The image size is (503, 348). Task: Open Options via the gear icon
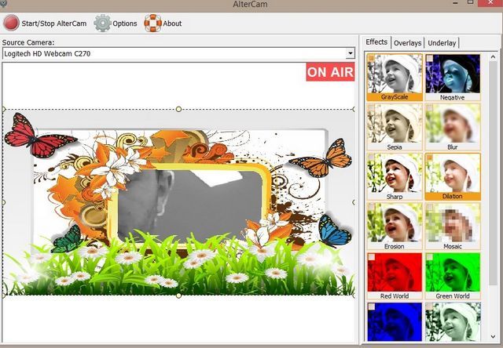point(102,23)
